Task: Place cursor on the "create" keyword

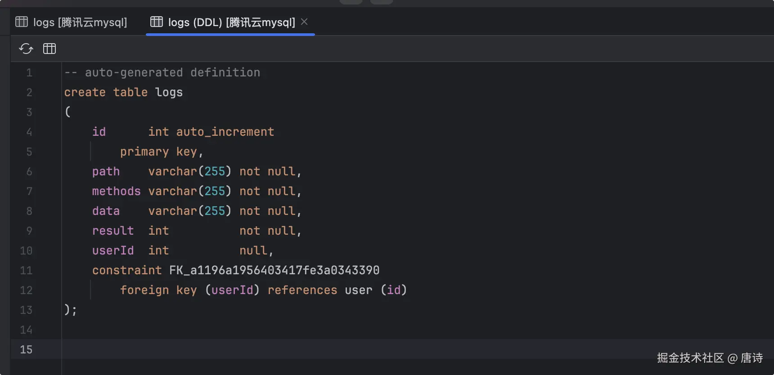Action: 85,93
